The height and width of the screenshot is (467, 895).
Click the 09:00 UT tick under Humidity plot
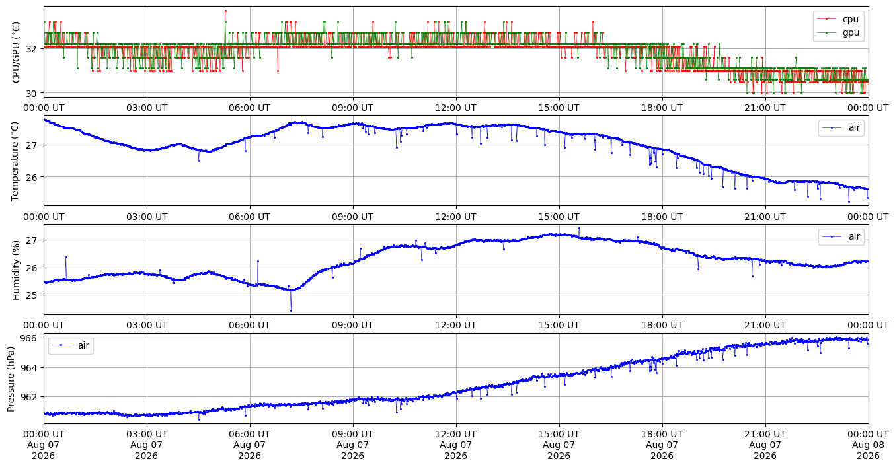click(353, 325)
